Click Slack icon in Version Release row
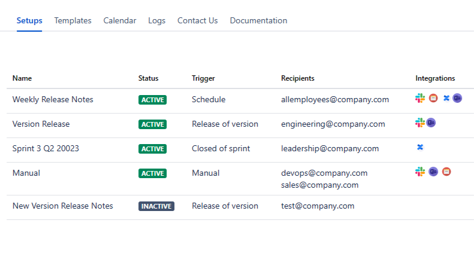The width and height of the screenshot is (474, 269). pyautogui.click(x=420, y=123)
